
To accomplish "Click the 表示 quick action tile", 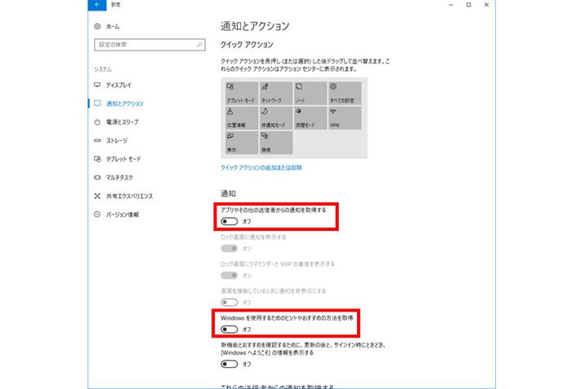I will coord(241,143).
